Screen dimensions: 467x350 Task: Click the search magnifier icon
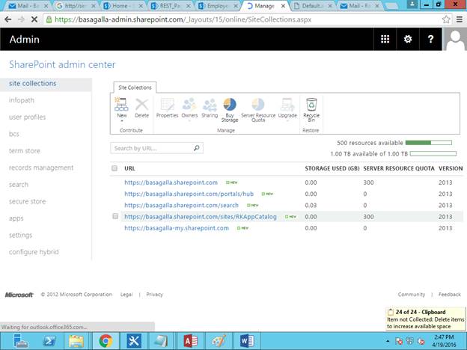[196, 148]
